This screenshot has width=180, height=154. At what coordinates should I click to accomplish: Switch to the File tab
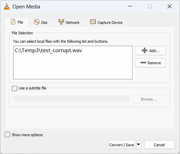click(x=17, y=22)
